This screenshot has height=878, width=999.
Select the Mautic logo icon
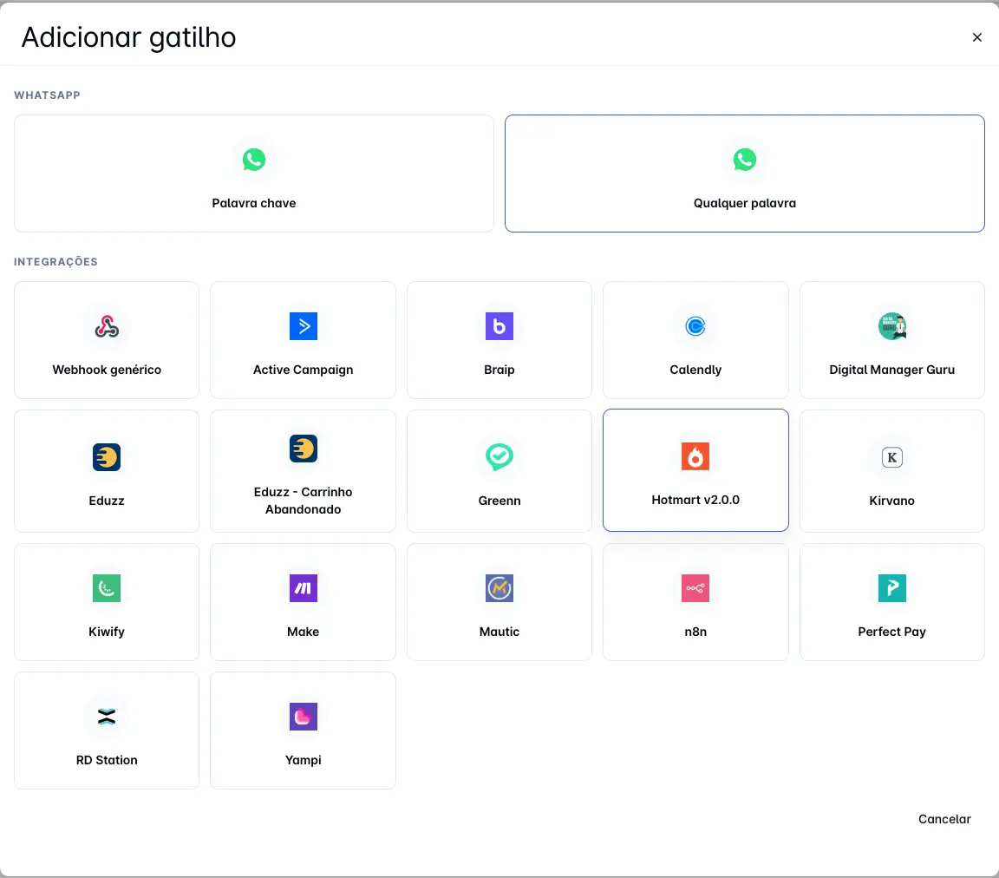[x=499, y=588]
